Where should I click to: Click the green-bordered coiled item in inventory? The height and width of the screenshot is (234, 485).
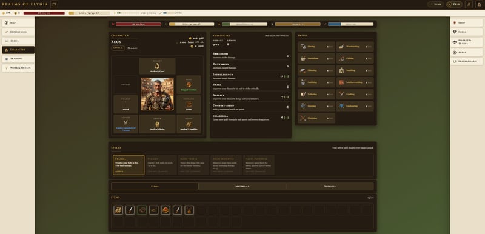click(x=142, y=210)
